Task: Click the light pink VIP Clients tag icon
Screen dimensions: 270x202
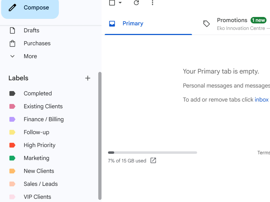Action: coord(12,197)
